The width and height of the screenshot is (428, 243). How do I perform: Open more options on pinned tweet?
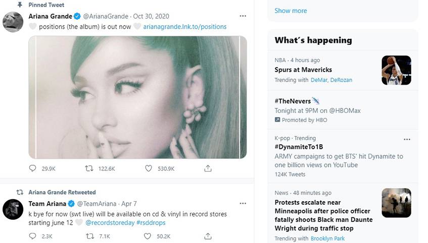tap(243, 16)
